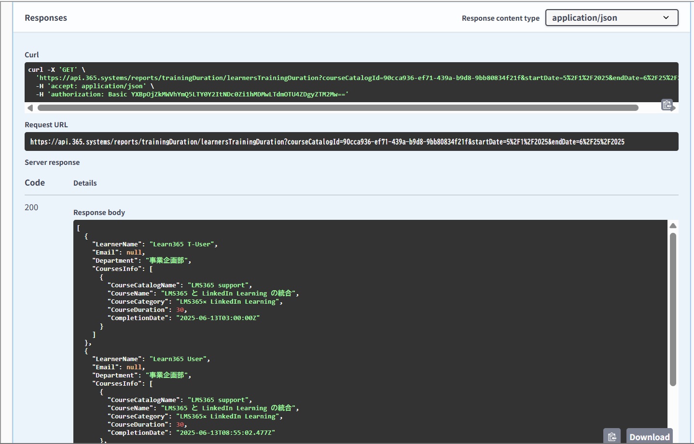Copy the curl command to clipboard
Viewport: 694px width, 444px height.
pos(666,105)
